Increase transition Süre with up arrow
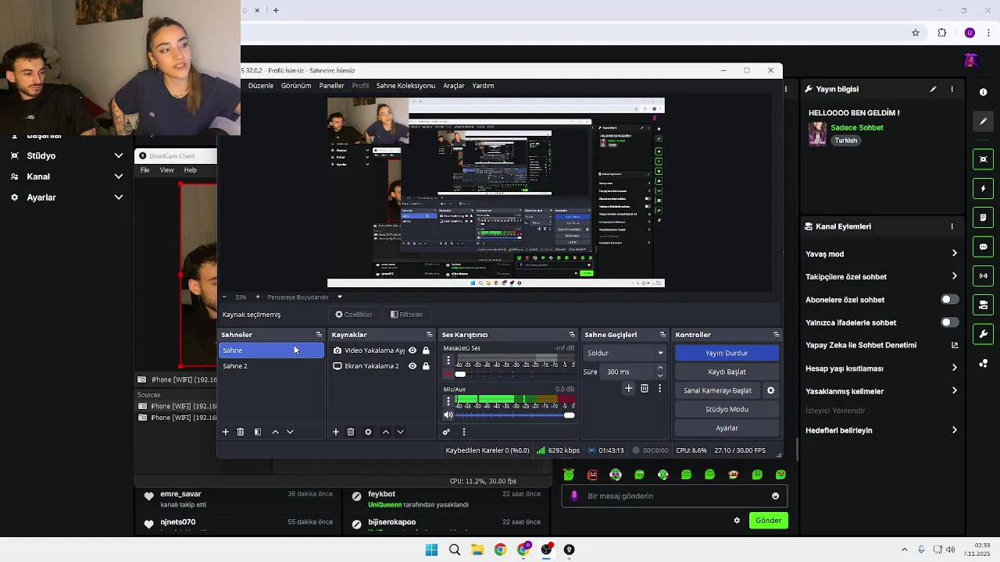The height and width of the screenshot is (562, 1000). [x=660, y=368]
